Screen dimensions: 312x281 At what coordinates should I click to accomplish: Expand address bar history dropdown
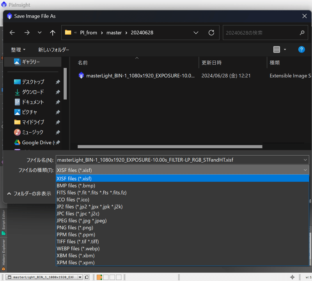(x=196, y=33)
